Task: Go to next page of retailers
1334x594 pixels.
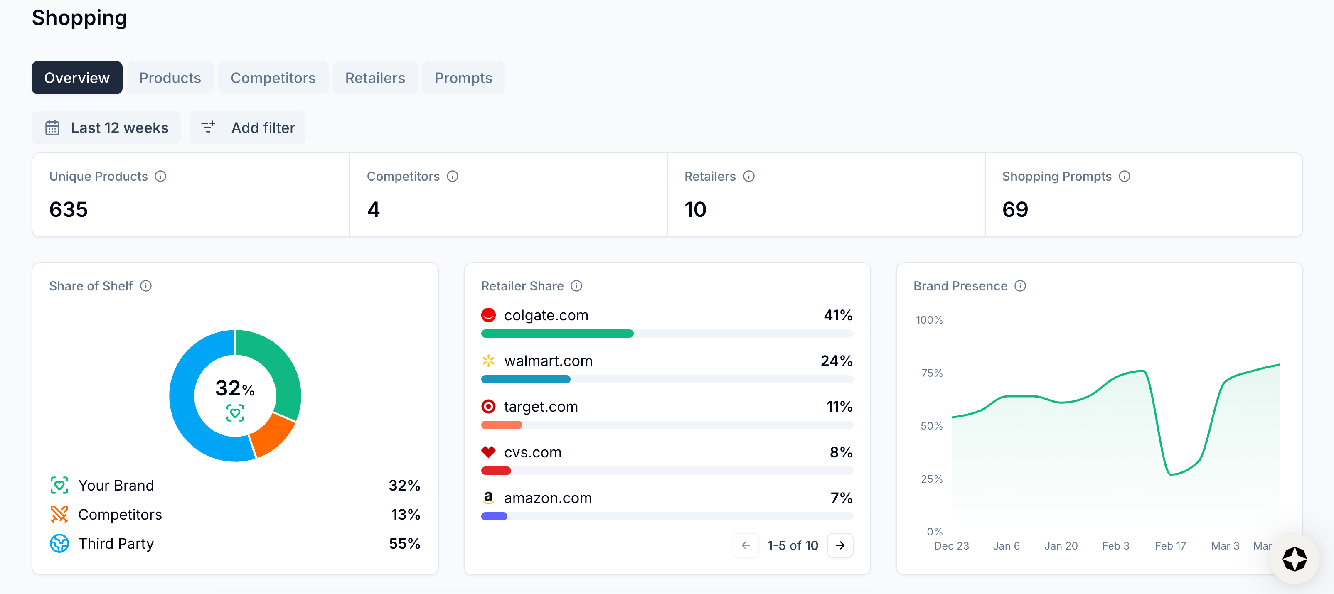Action: tap(840, 545)
